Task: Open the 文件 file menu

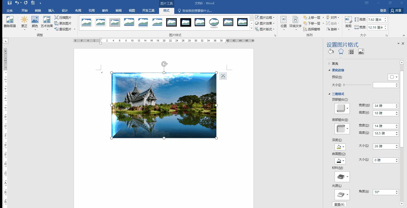Action: (10, 11)
